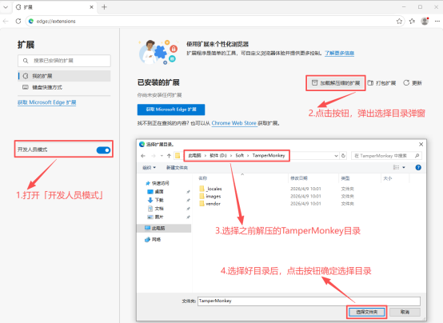Click the edge://extensions address bar
Screen dimensions: 443x323
215,22
